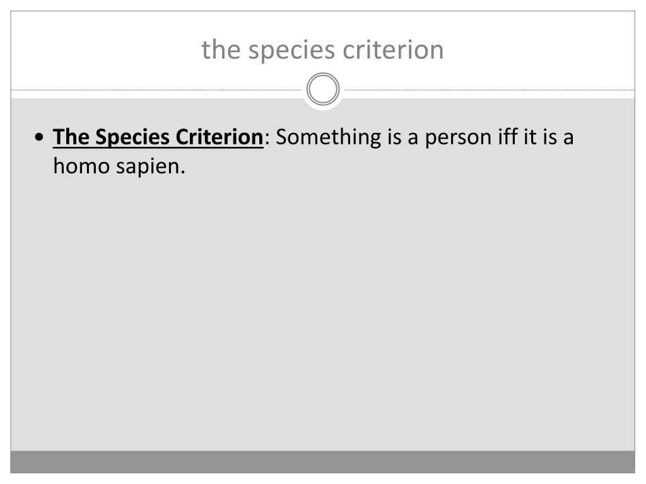
Task: Select the slide title 'the species criterion'
Action: point(322,50)
